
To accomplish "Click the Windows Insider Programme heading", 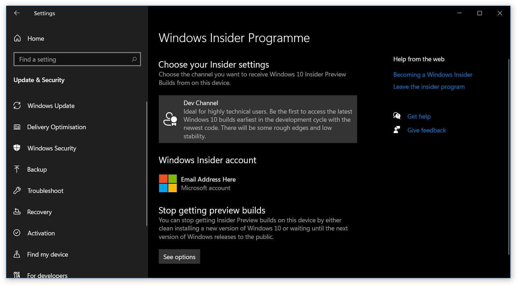I will click(234, 38).
